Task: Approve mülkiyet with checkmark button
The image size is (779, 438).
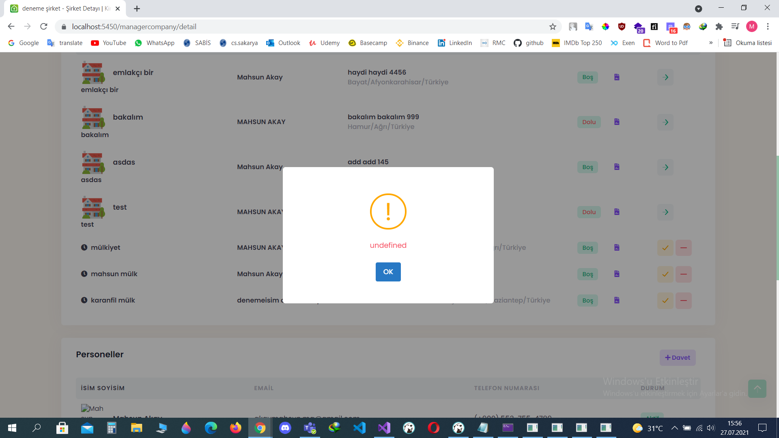Action: (665, 248)
